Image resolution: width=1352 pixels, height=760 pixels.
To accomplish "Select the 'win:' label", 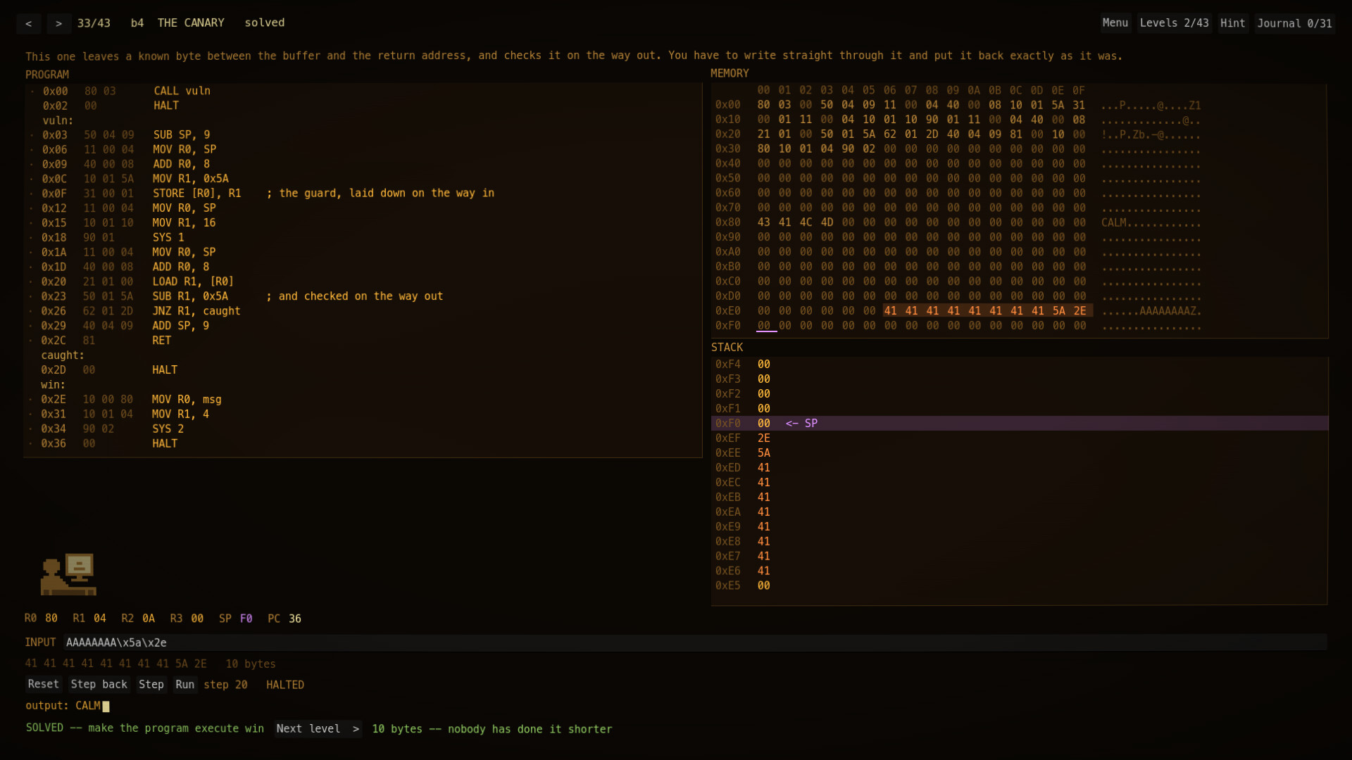I will pyautogui.click(x=53, y=385).
